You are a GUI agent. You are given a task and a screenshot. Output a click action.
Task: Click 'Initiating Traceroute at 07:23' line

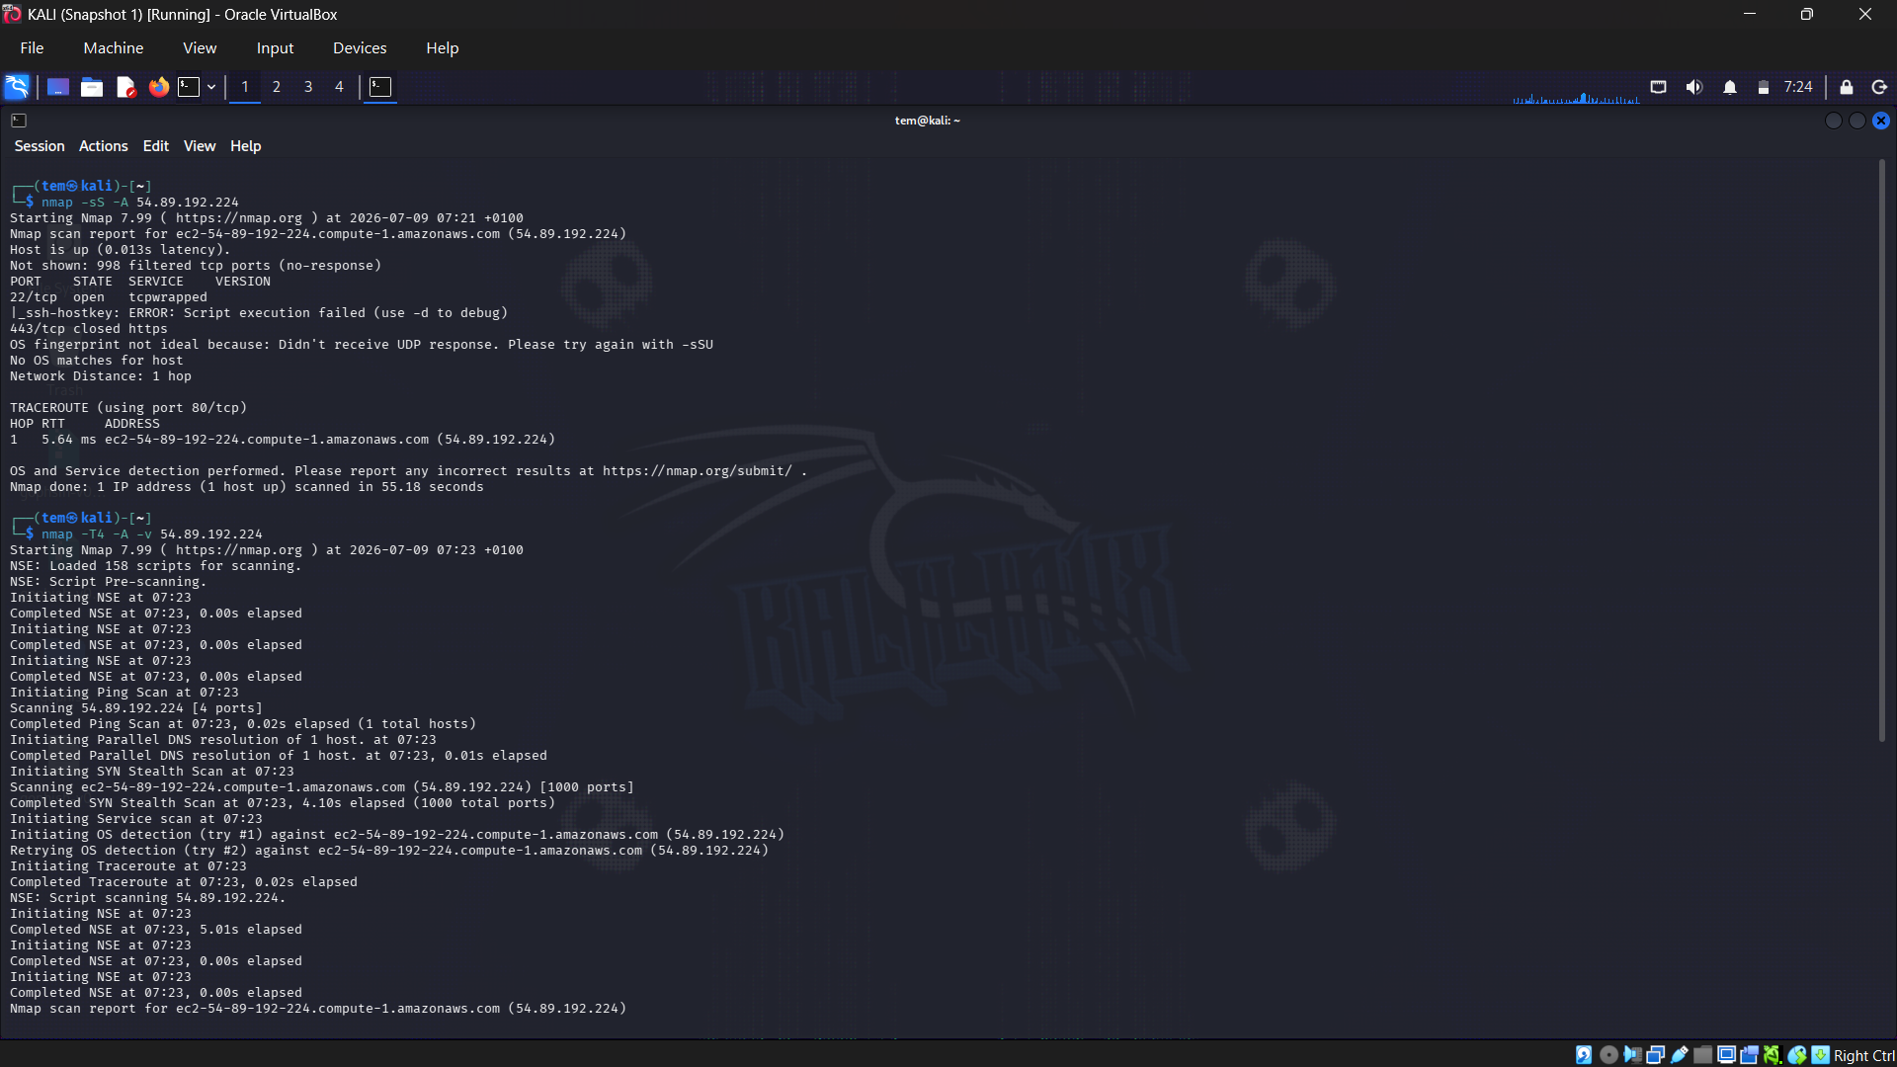[x=128, y=866]
